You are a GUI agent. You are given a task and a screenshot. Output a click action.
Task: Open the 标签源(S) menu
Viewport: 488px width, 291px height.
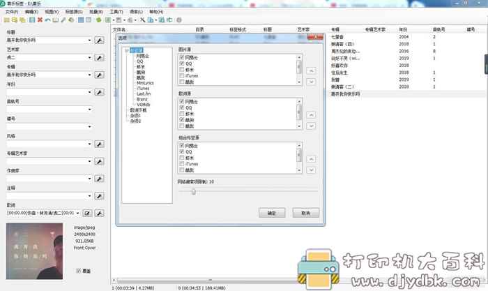[74, 12]
